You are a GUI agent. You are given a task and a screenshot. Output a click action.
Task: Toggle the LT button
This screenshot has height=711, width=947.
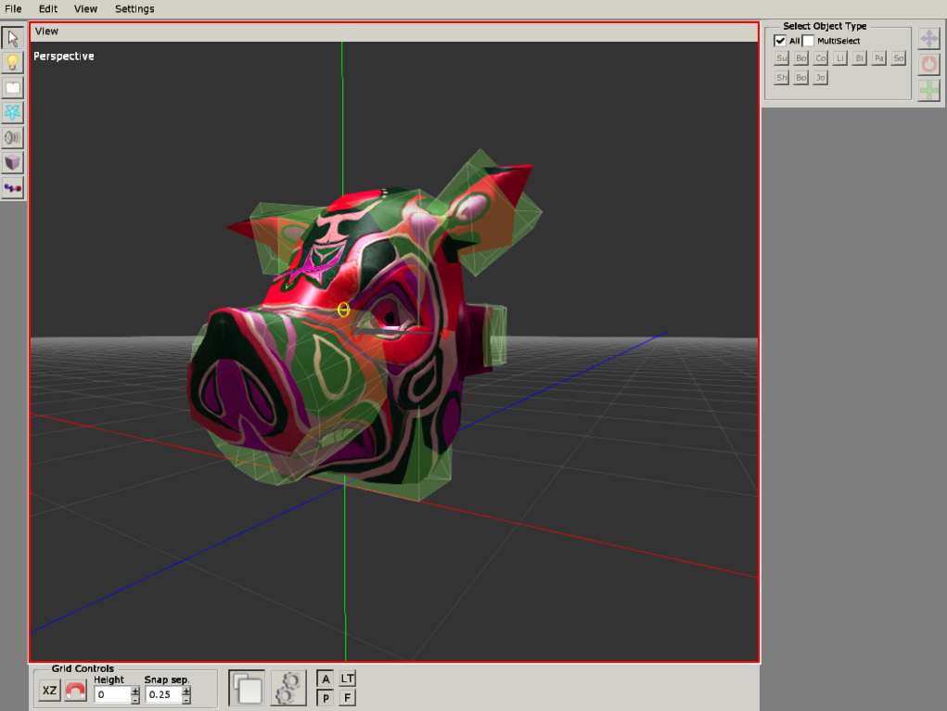tap(347, 679)
